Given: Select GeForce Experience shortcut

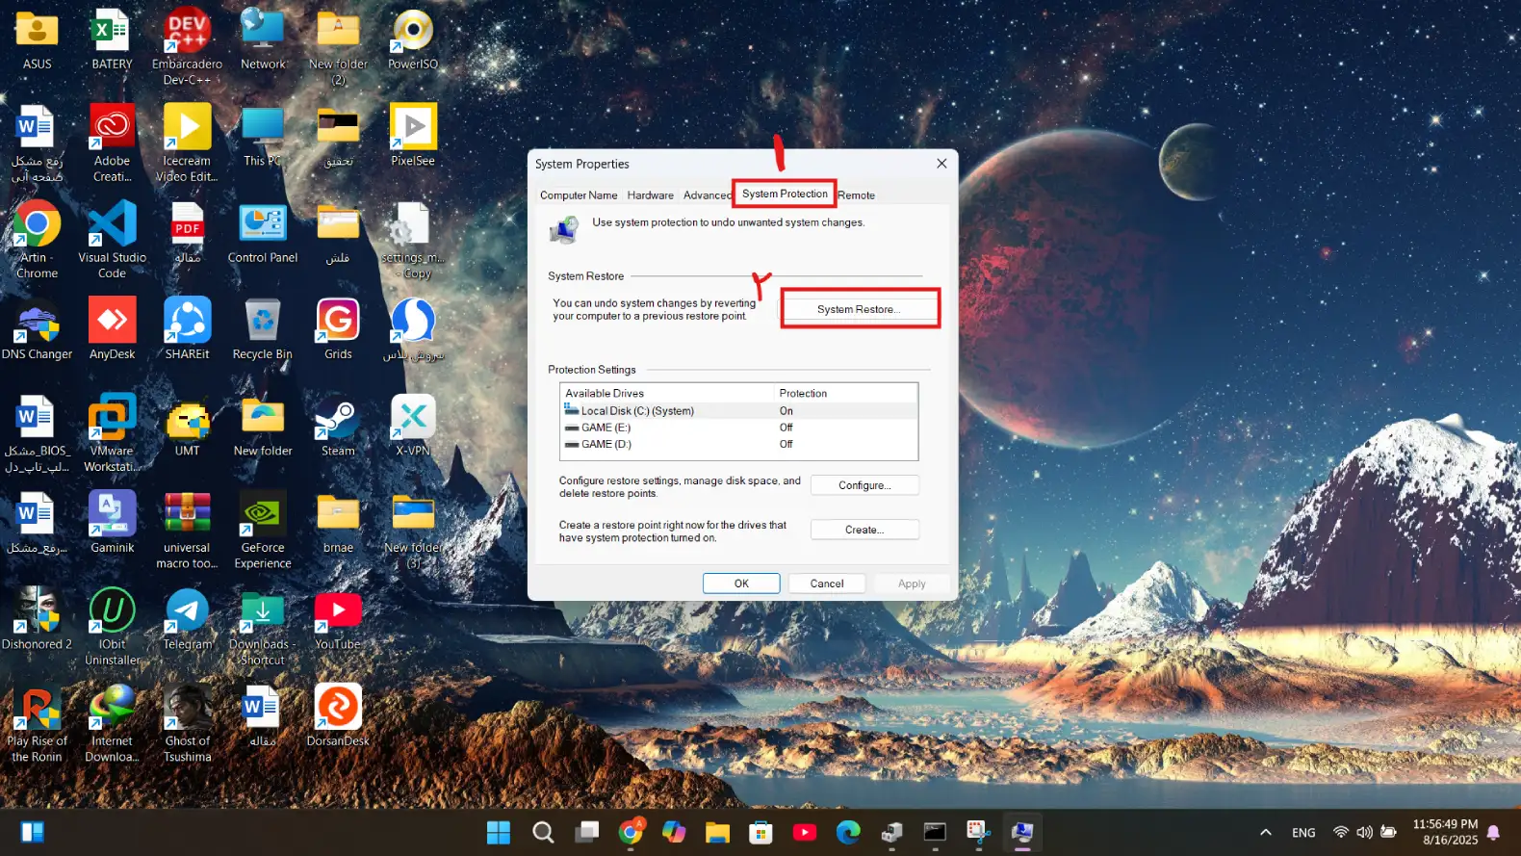Looking at the screenshot, I should [x=263, y=518].
